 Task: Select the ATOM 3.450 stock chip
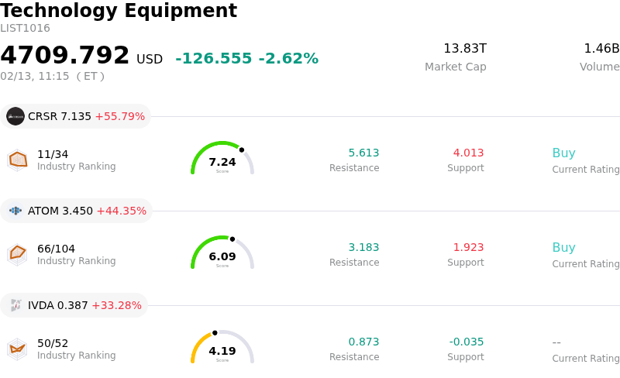point(77,211)
